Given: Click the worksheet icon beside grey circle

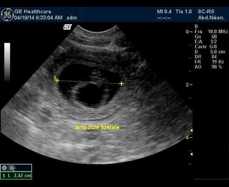Looking at the screenshot, I should (12, 168).
